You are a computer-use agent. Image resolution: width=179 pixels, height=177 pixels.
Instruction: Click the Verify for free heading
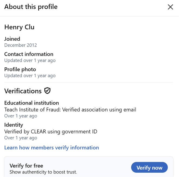26,166
